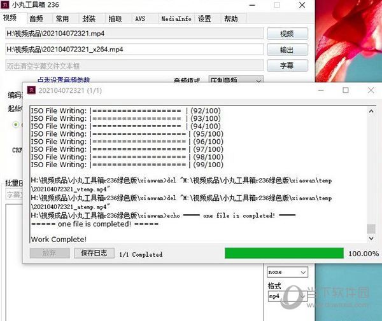Click the green 100% progress bar

tap(284, 253)
